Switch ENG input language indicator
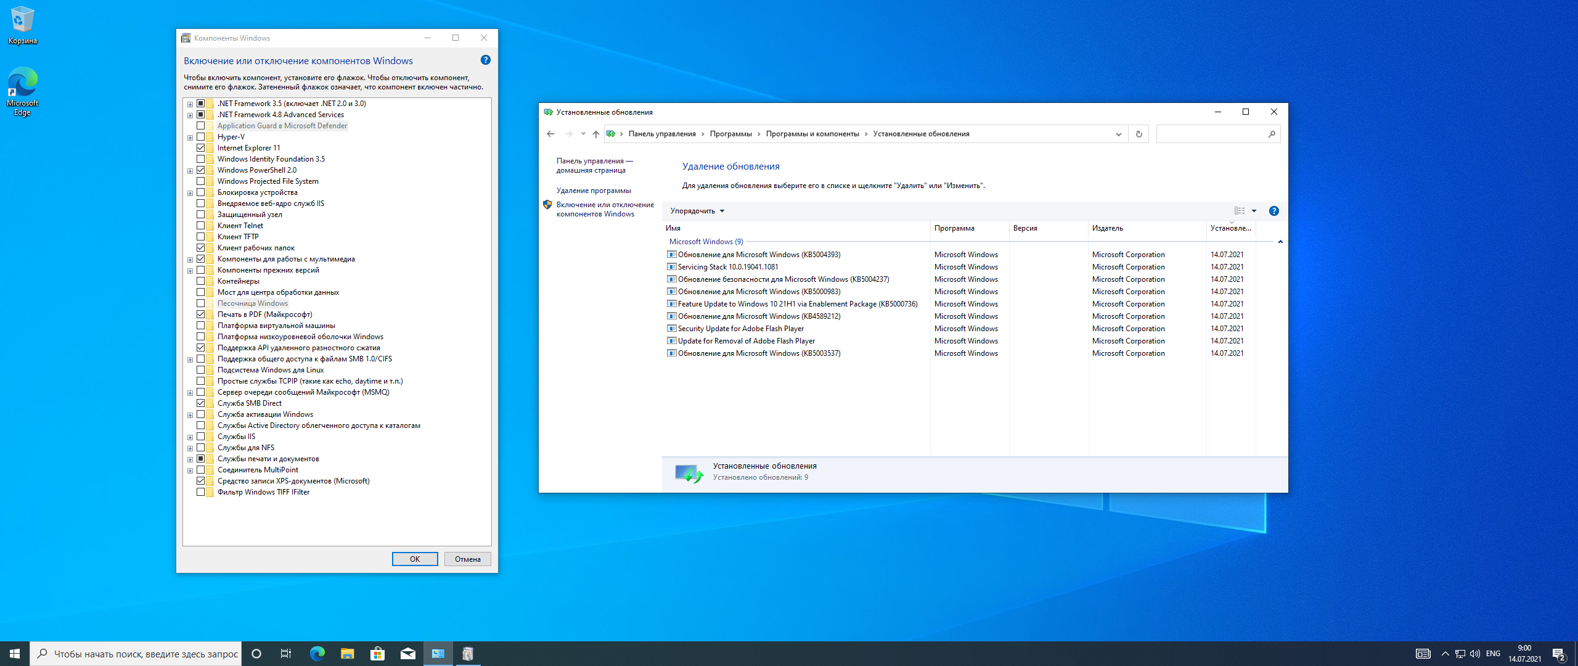Image resolution: width=1578 pixels, height=666 pixels. (1493, 654)
